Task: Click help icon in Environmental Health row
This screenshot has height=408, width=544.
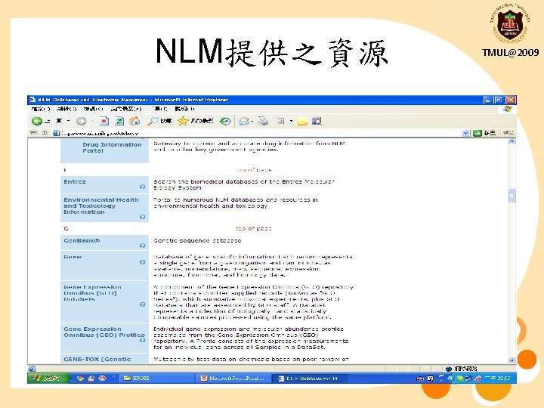Action: coord(142,217)
